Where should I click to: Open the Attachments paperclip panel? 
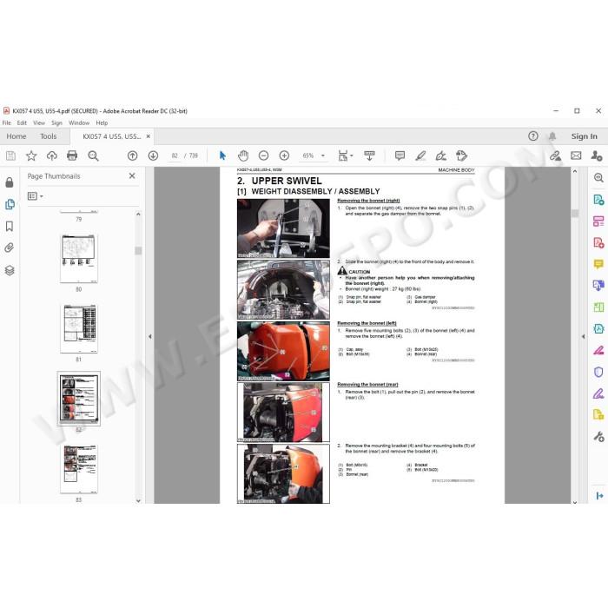click(10, 248)
